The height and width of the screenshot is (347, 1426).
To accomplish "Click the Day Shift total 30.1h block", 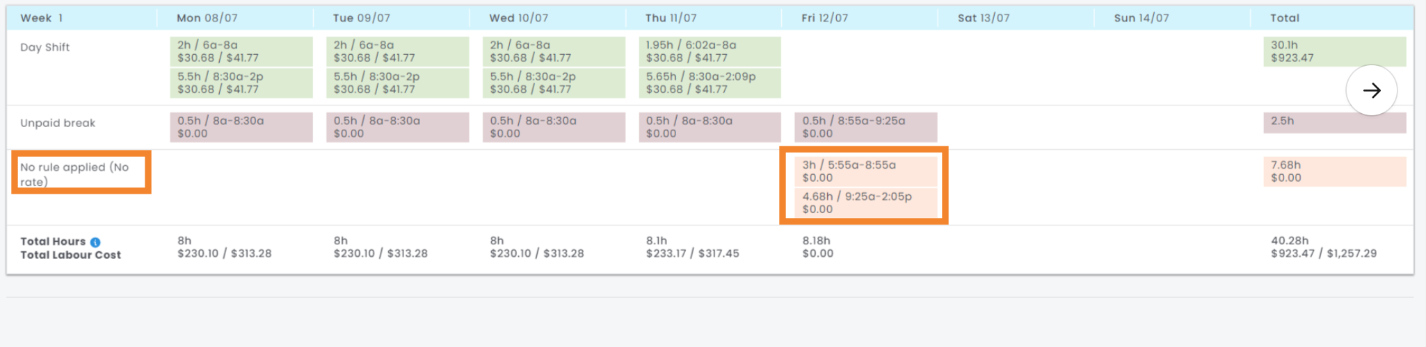I will (1333, 51).
